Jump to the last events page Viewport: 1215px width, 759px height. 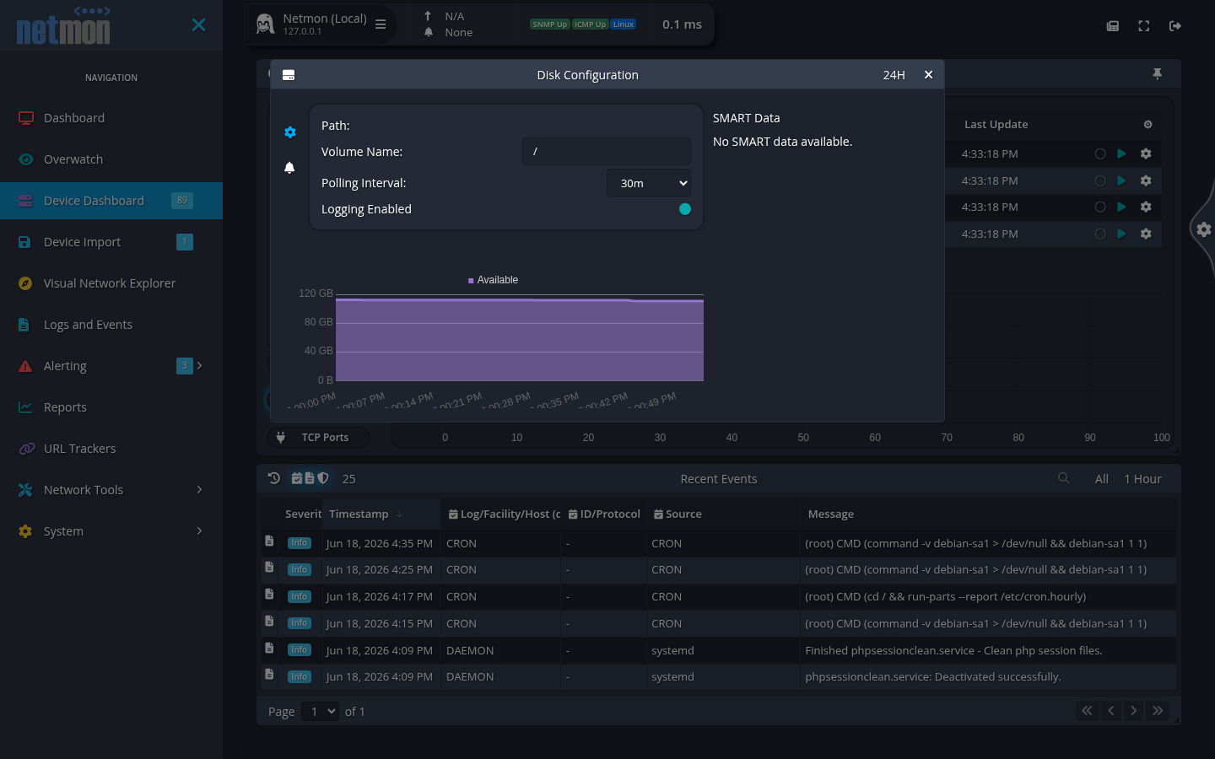(1158, 711)
